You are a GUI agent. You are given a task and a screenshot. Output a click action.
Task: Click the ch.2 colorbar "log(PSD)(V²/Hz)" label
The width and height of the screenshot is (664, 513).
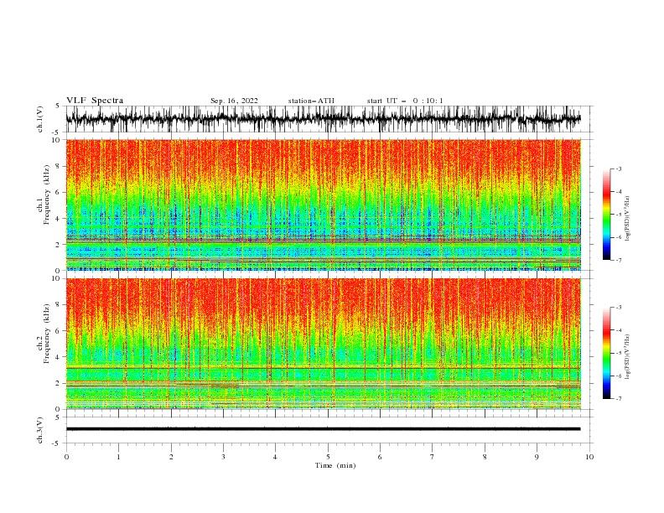pyautogui.click(x=627, y=356)
